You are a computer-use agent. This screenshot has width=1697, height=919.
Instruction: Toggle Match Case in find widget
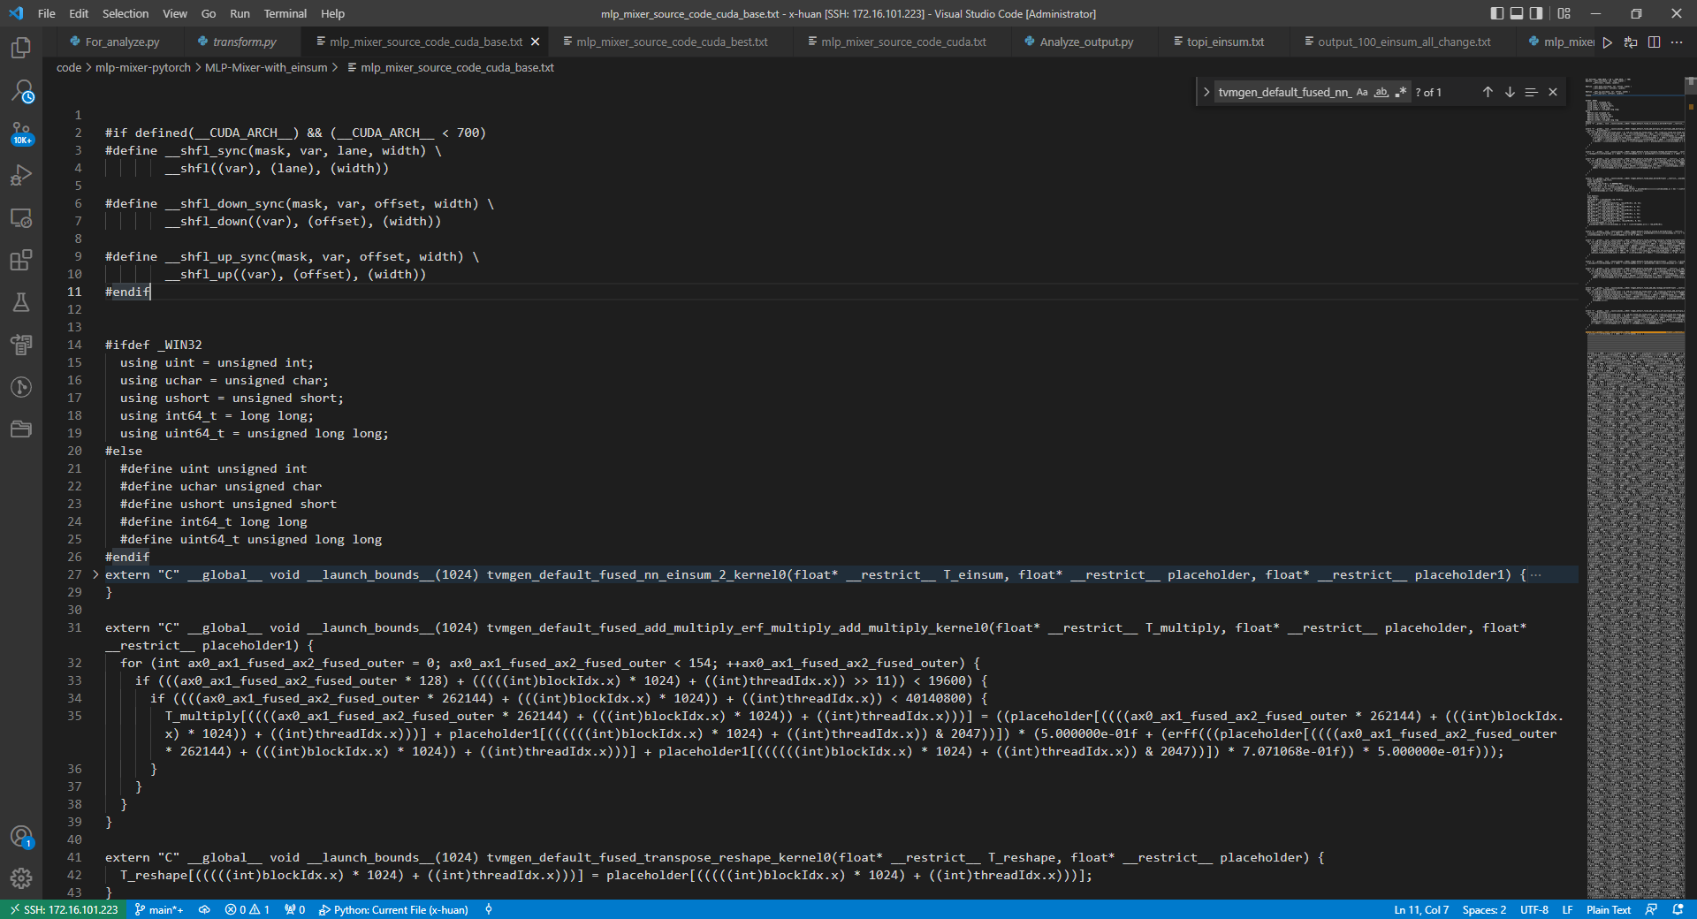(x=1362, y=93)
